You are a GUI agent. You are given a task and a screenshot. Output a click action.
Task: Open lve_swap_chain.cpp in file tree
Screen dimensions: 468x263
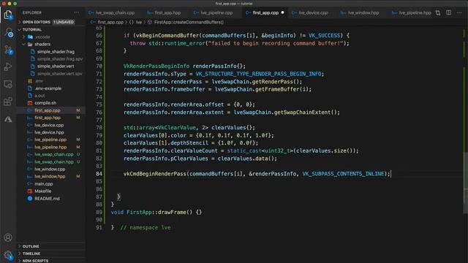tap(53, 154)
